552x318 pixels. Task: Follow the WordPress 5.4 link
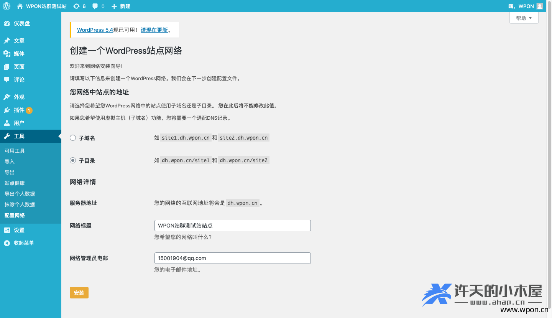click(95, 30)
